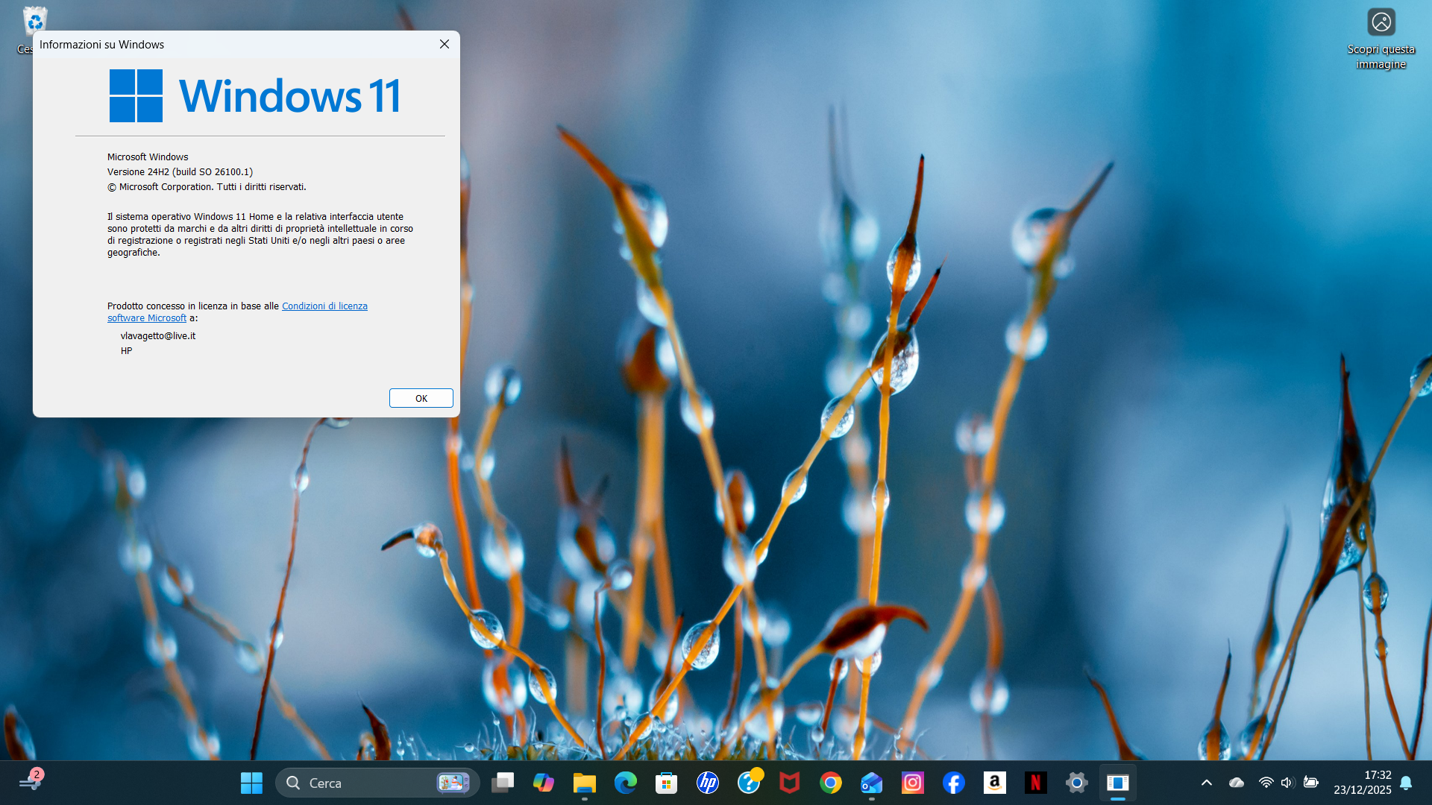Image resolution: width=1432 pixels, height=805 pixels.
Task: Open the McAfee app
Action: (789, 783)
